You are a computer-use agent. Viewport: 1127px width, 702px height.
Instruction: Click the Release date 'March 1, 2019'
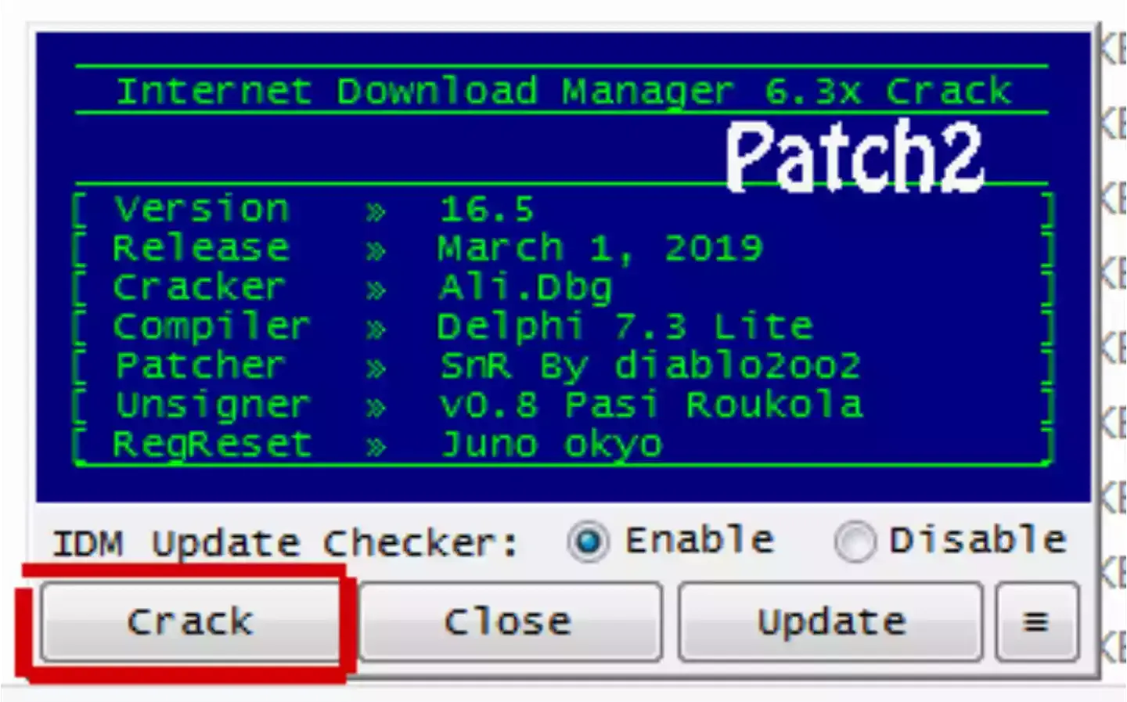(600, 249)
